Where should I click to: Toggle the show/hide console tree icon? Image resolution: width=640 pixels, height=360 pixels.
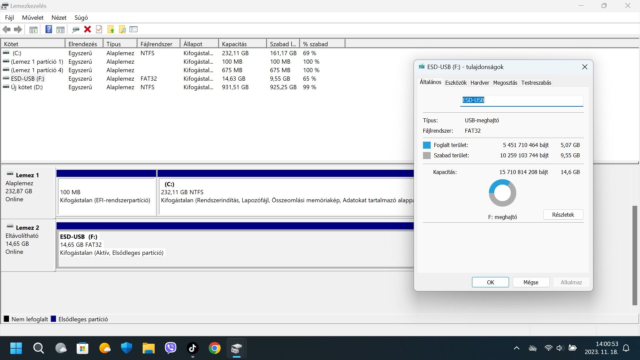coord(33,29)
